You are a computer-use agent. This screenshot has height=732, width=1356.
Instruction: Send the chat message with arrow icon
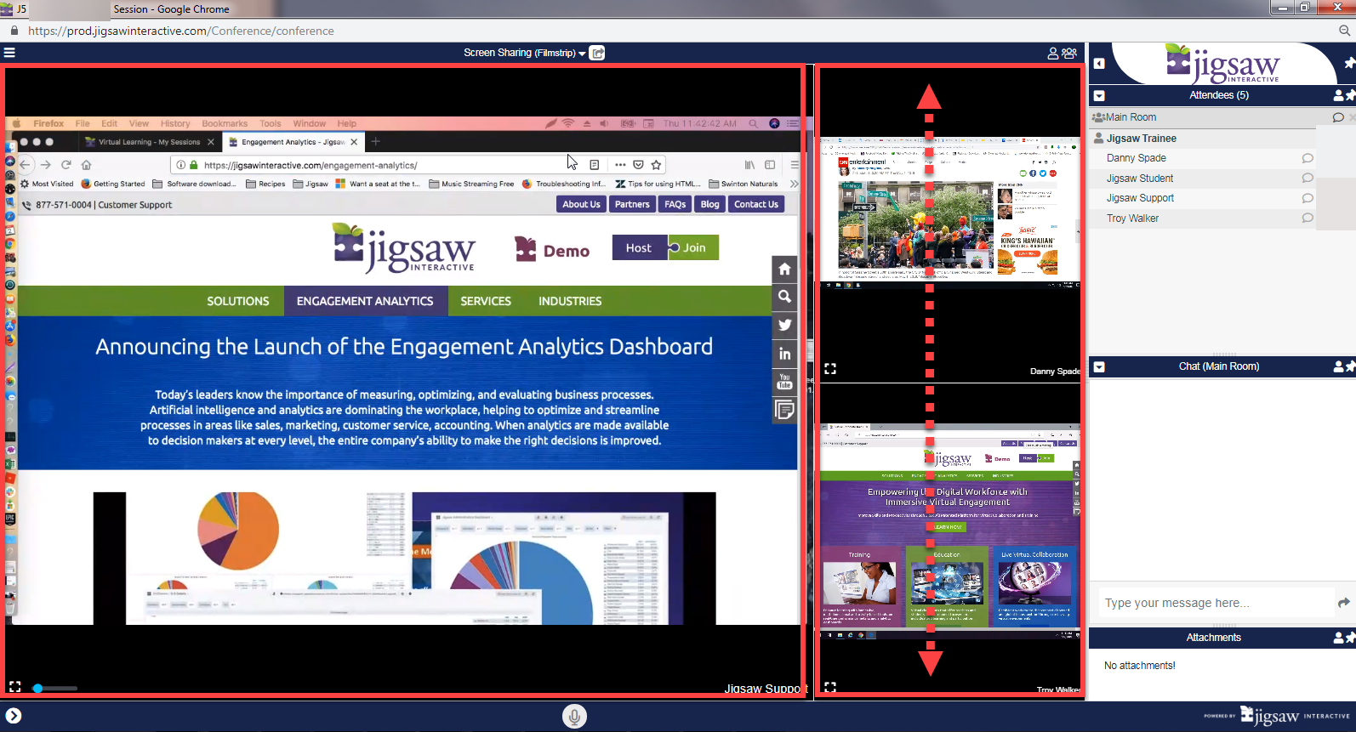point(1344,603)
